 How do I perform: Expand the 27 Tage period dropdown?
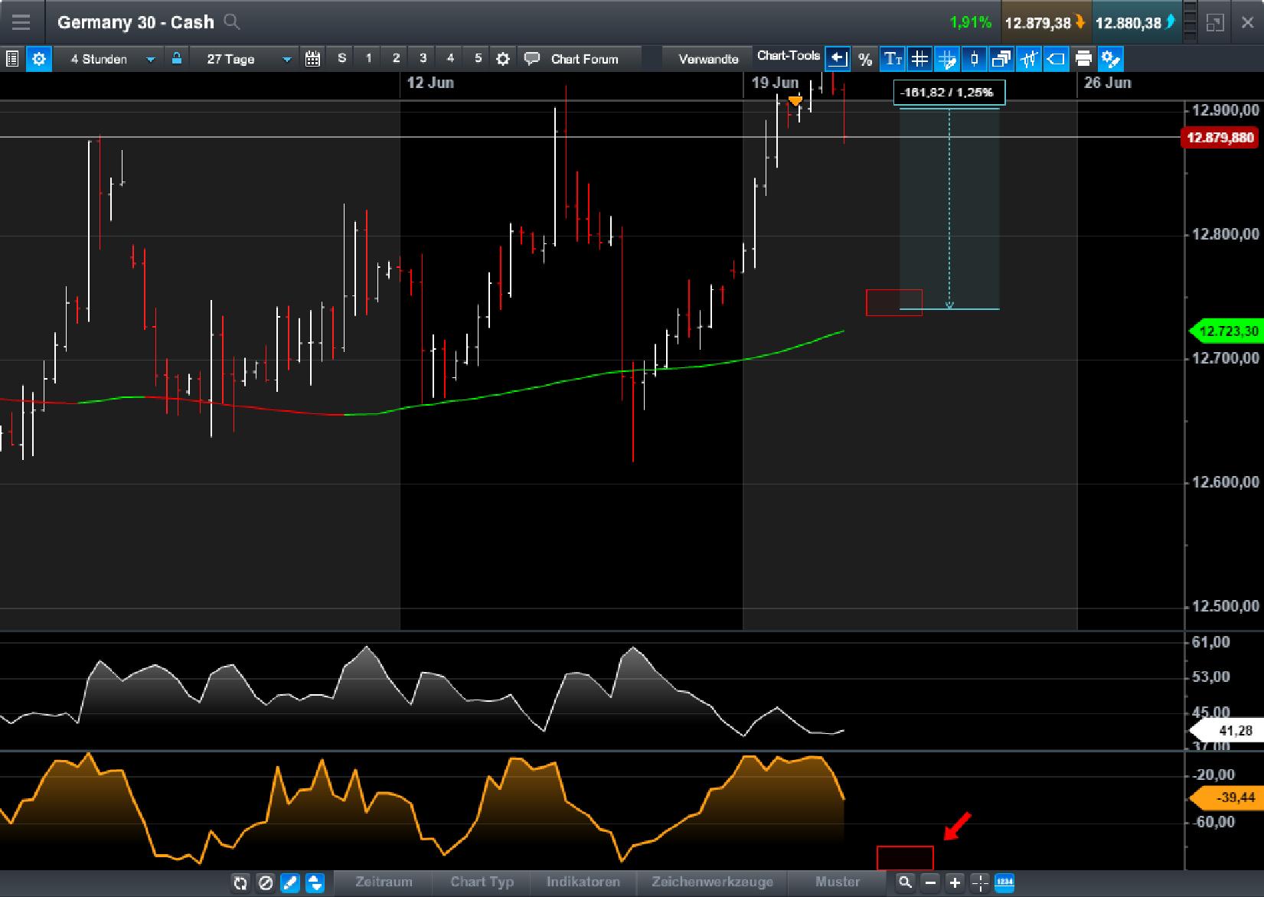(x=241, y=58)
